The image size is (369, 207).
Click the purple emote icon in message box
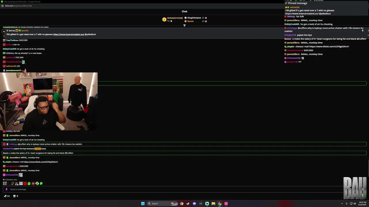pyautogui.click(x=6, y=189)
